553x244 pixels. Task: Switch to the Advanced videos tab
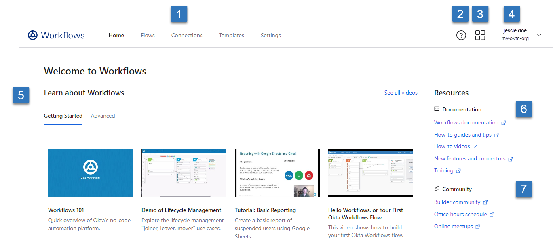[103, 116]
